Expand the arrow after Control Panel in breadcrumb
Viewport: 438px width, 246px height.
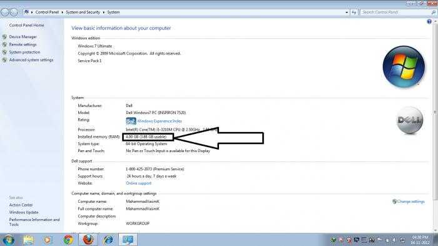pyautogui.click(x=63, y=13)
